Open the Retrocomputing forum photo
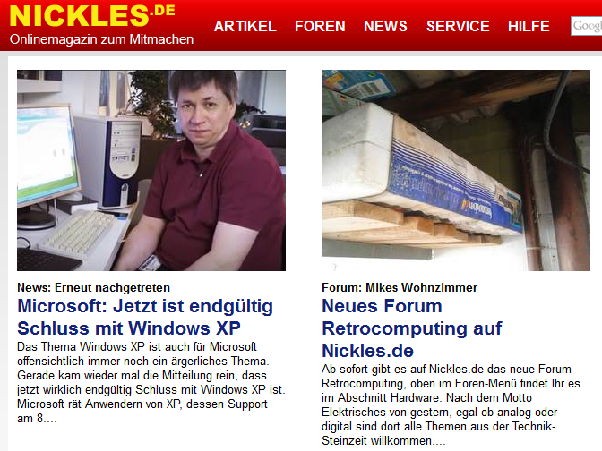This screenshot has width=602, height=451. [x=456, y=170]
